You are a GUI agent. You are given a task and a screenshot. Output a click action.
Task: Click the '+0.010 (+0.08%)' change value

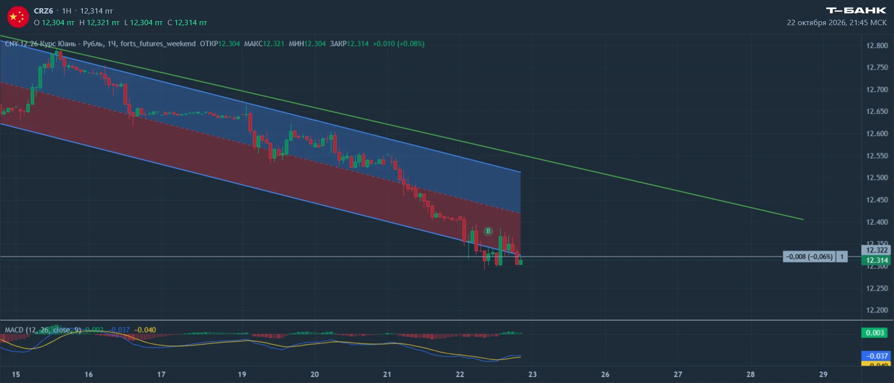point(398,44)
